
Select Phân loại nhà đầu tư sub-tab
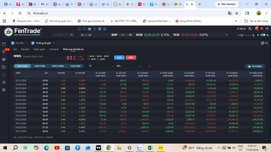pyautogui.click(x=73, y=49)
